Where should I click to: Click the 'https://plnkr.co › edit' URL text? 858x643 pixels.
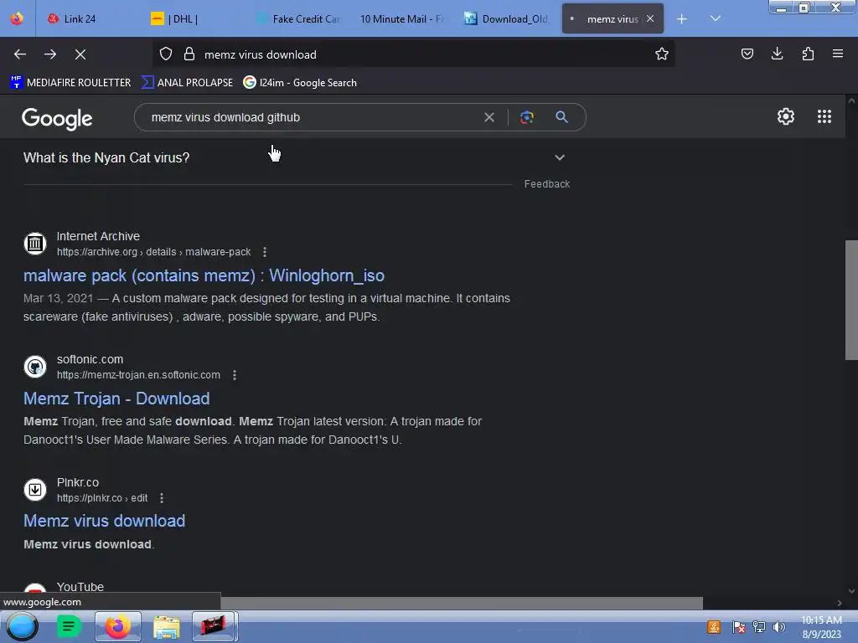point(102,498)
